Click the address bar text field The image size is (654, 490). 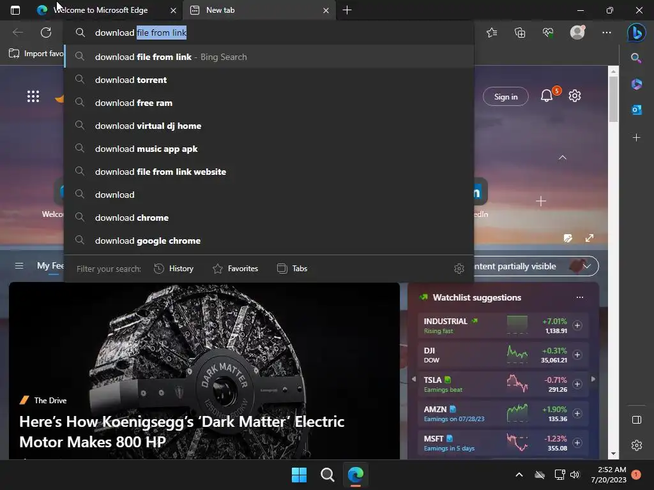pyautogui.click(x=269, y=33)
